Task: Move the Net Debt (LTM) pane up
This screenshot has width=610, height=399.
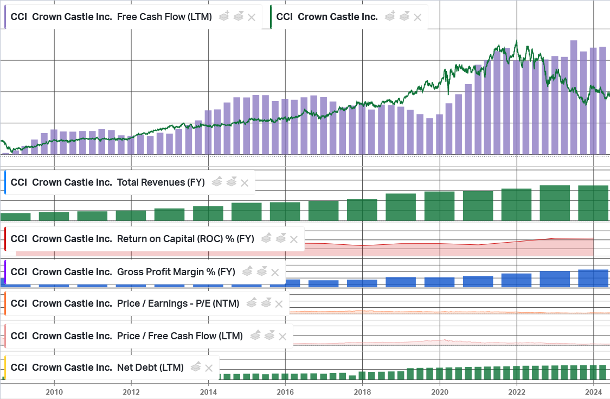Action: (x=196, y=366)
